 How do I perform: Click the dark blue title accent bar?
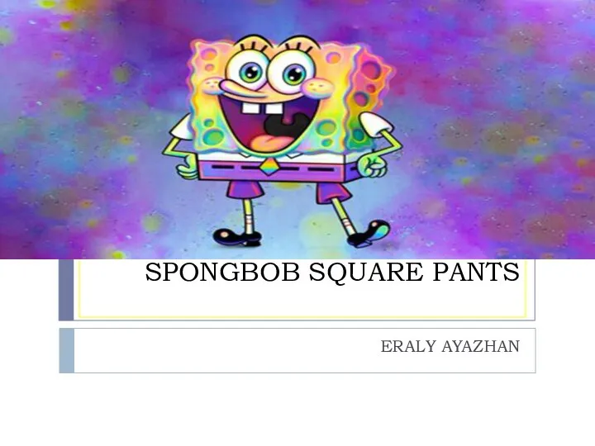tap(66, 290)
